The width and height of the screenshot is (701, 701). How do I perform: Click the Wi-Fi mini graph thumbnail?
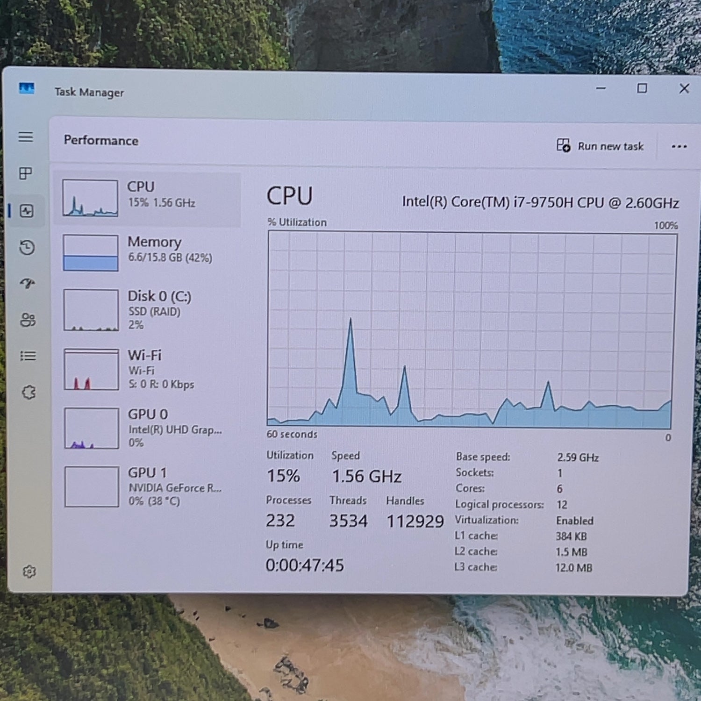(91, 369)
